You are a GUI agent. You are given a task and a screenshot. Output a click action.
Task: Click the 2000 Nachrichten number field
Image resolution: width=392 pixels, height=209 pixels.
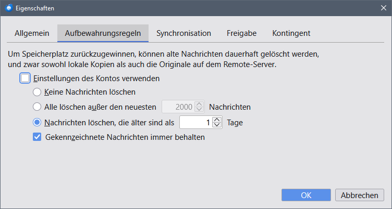coord(178,107)
